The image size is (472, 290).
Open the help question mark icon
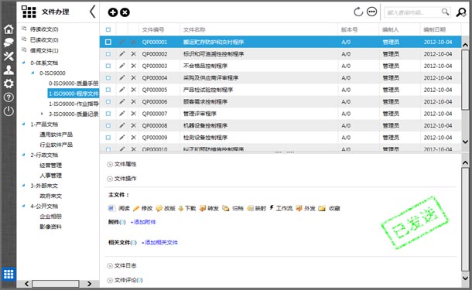(x=9, y=97)
